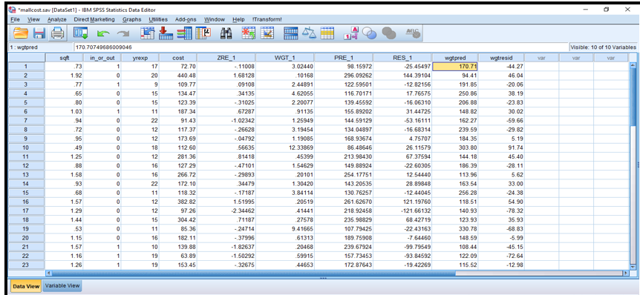Open the Graphs menu
Viewport: 640px width, 295px height.
(131, 19)
